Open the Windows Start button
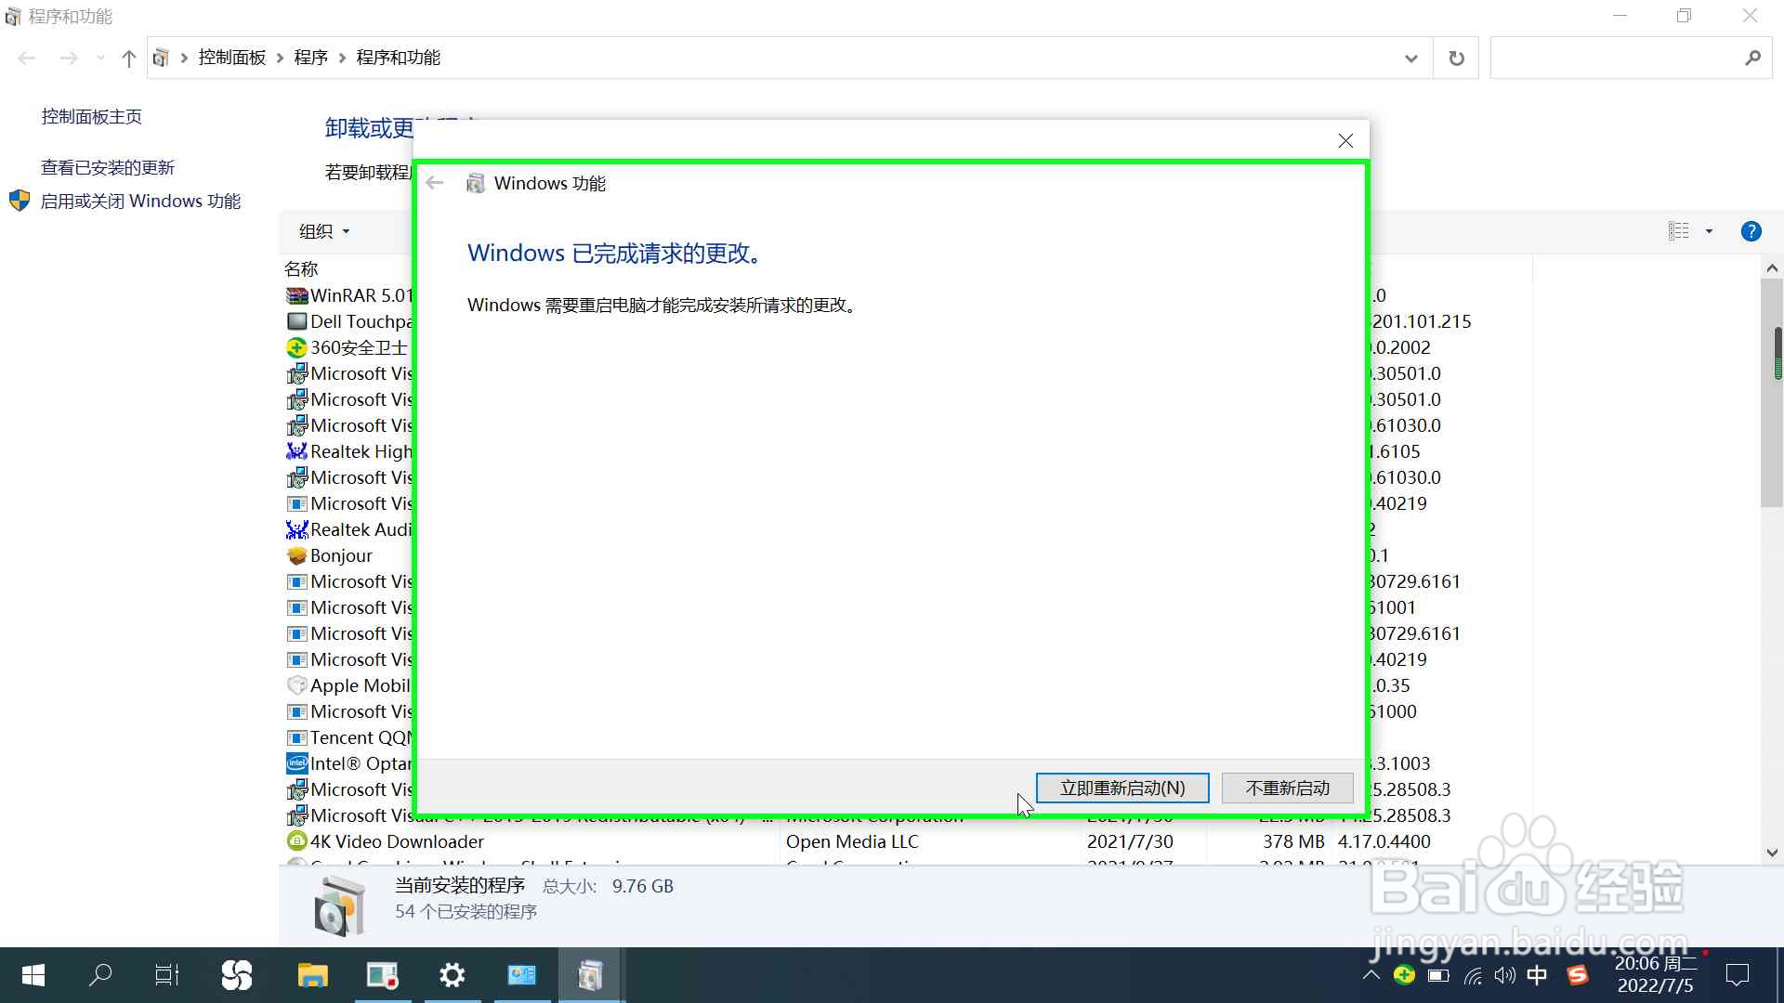This screenshot has width=1784, height=1003. (33, 975)
